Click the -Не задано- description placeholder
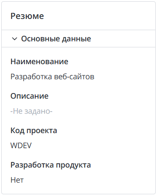157x196 pixels. point(31,111)
